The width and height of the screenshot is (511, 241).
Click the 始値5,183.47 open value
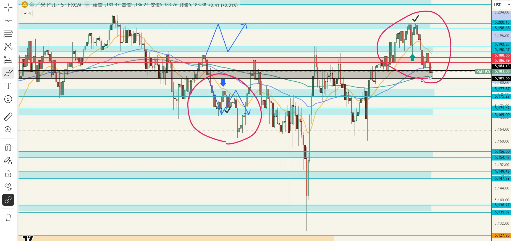[106, 5]
